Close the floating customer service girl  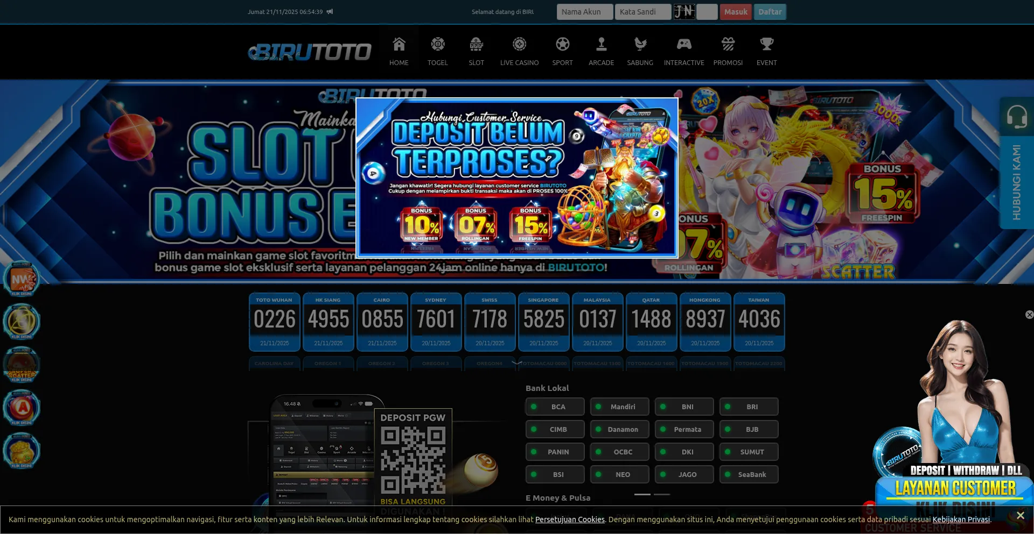(x=1029, y=315)
